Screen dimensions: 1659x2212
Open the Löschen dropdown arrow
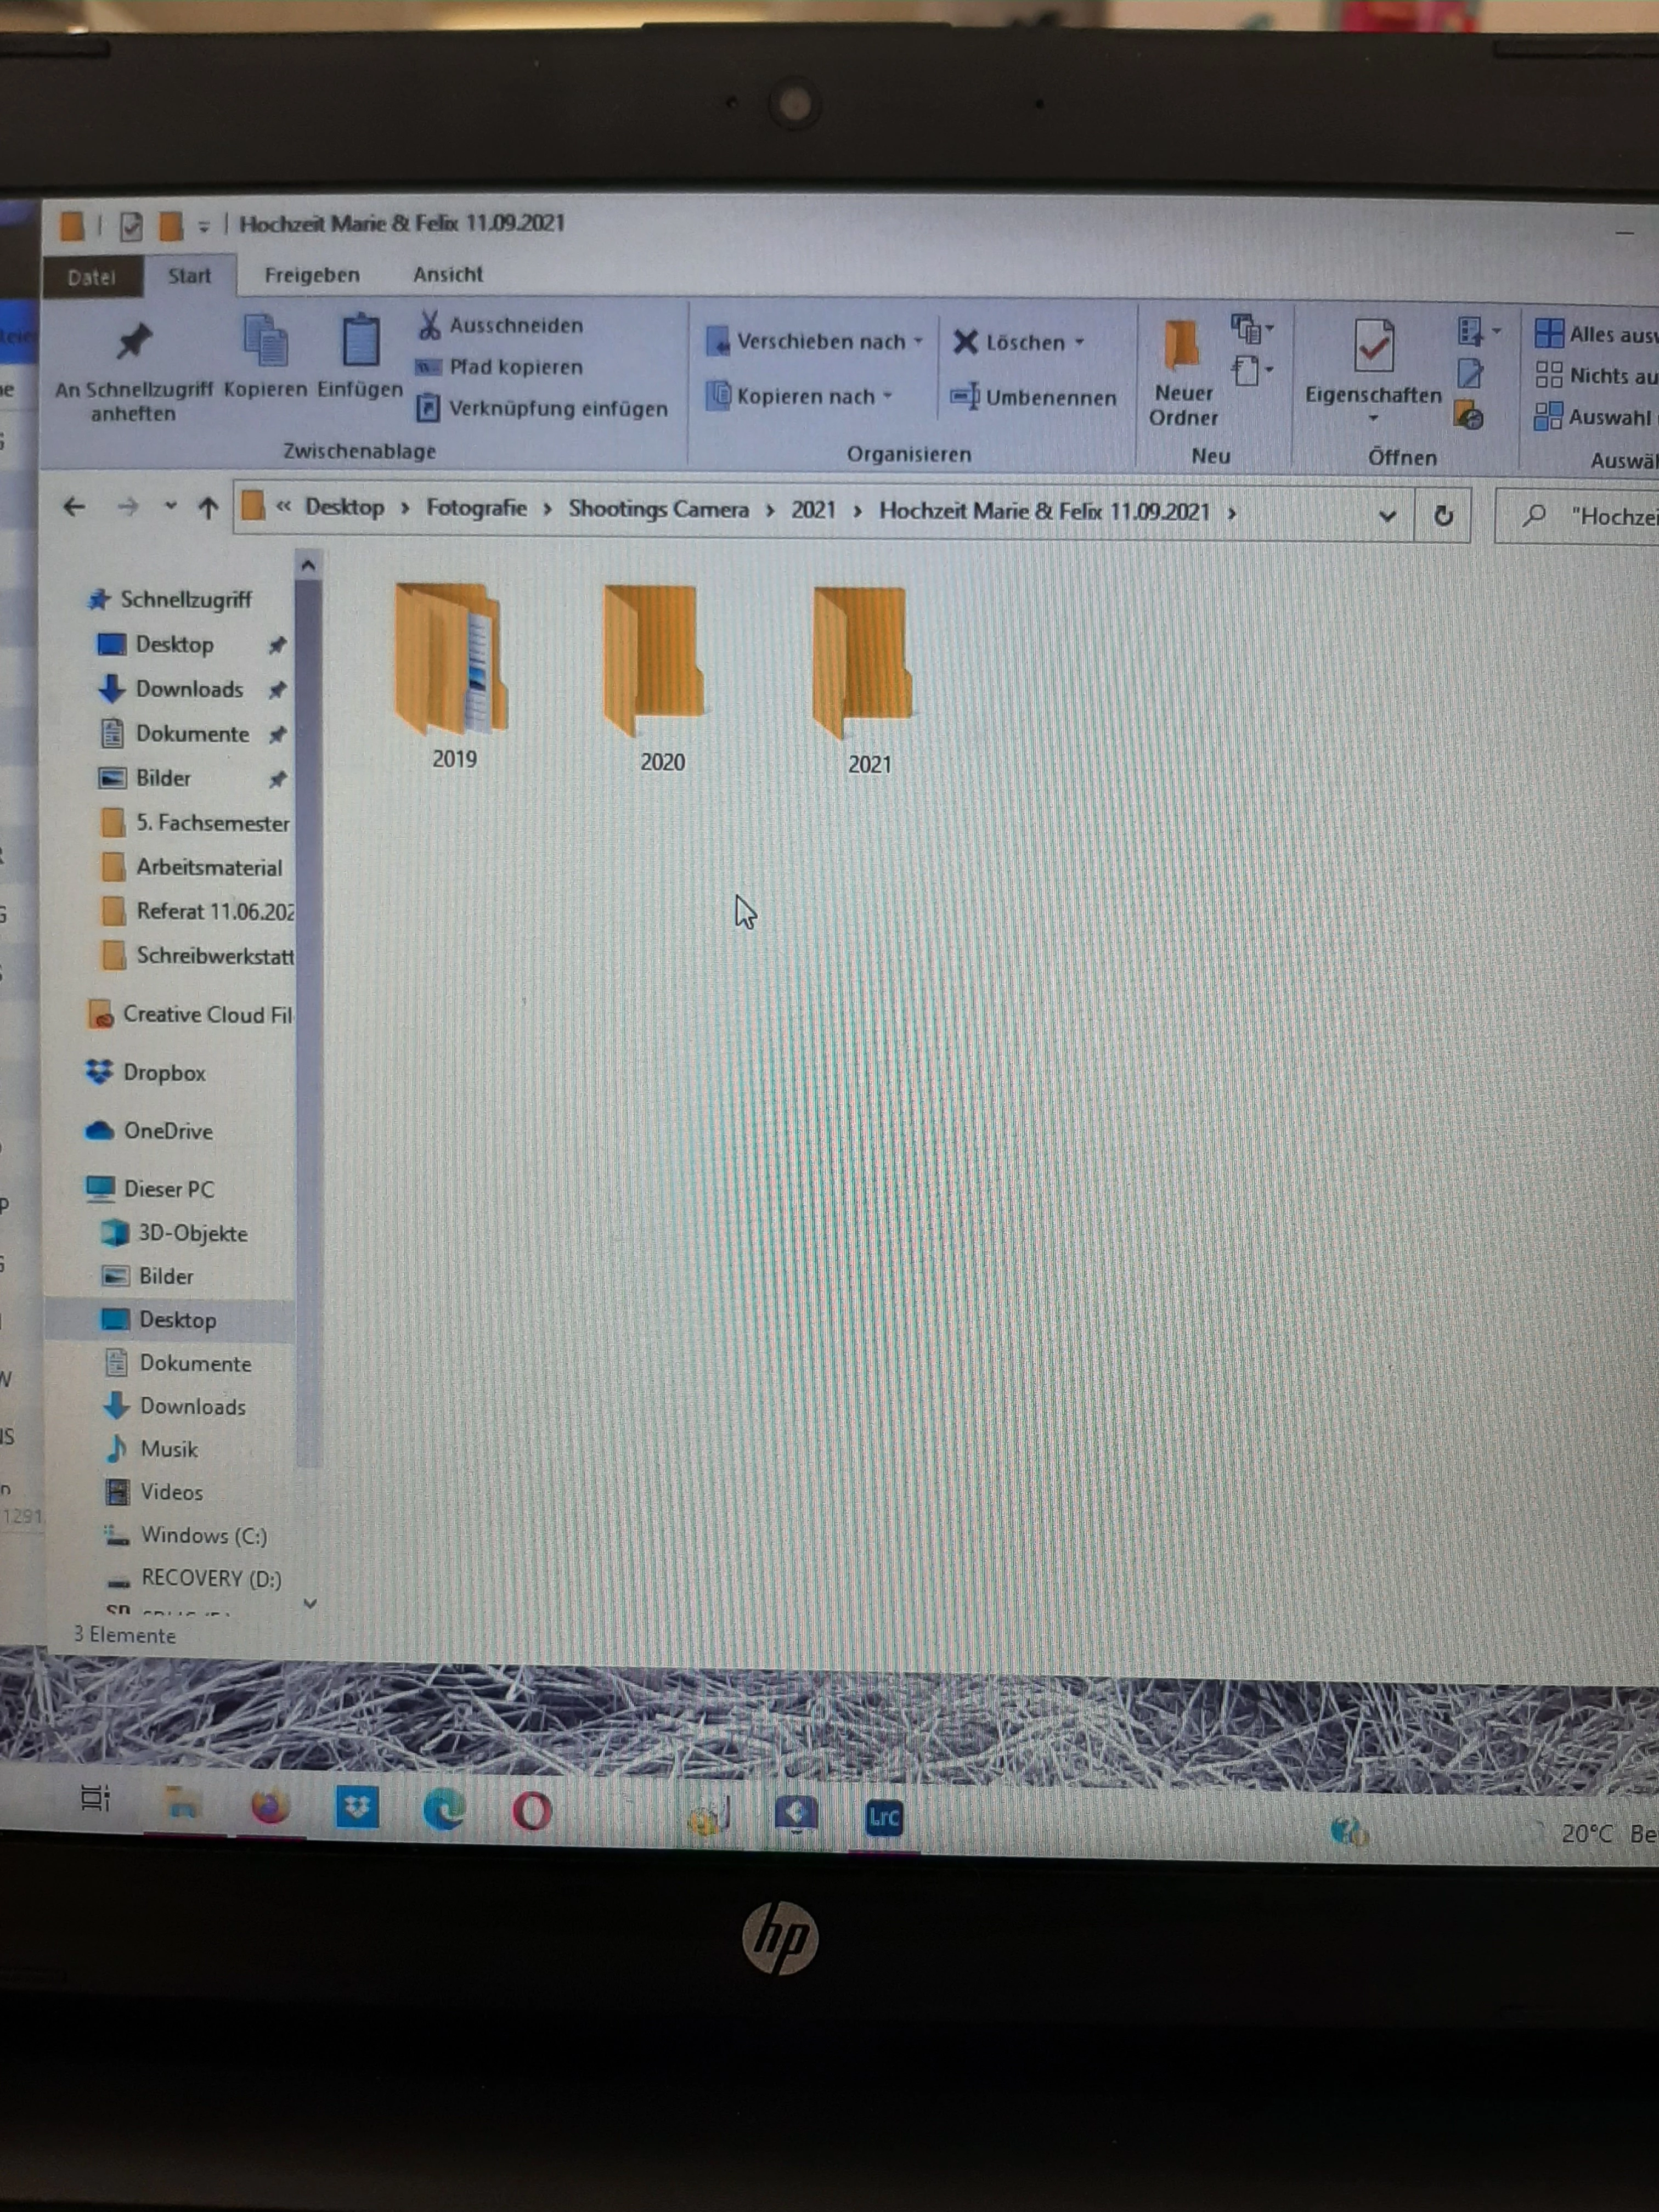tap(1080, 342)
